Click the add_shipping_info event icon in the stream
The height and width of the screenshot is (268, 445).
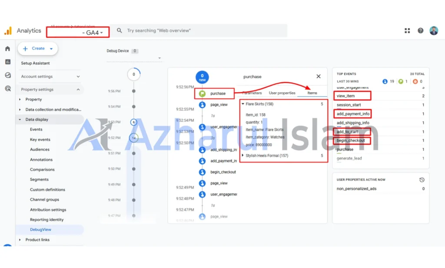[x=202, y=150]
